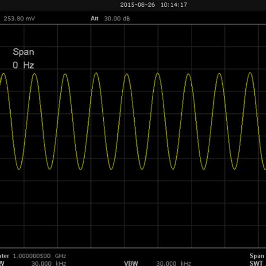Select the 30.00 attenuation value
Screen dimensions: 266x266
112,19
